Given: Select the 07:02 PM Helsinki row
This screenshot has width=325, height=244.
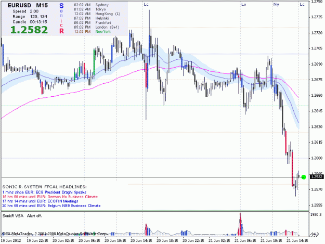Looking at the screenshot, I should pos(92,18).
